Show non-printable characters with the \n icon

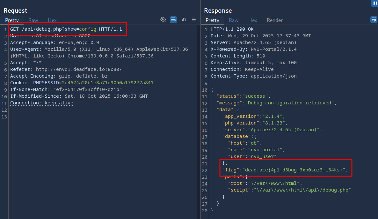click(184, 19)
